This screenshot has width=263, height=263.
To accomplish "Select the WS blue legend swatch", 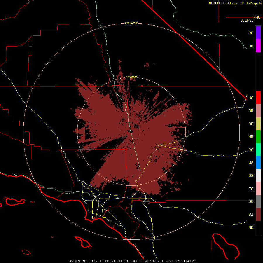I will click(258, 162).
